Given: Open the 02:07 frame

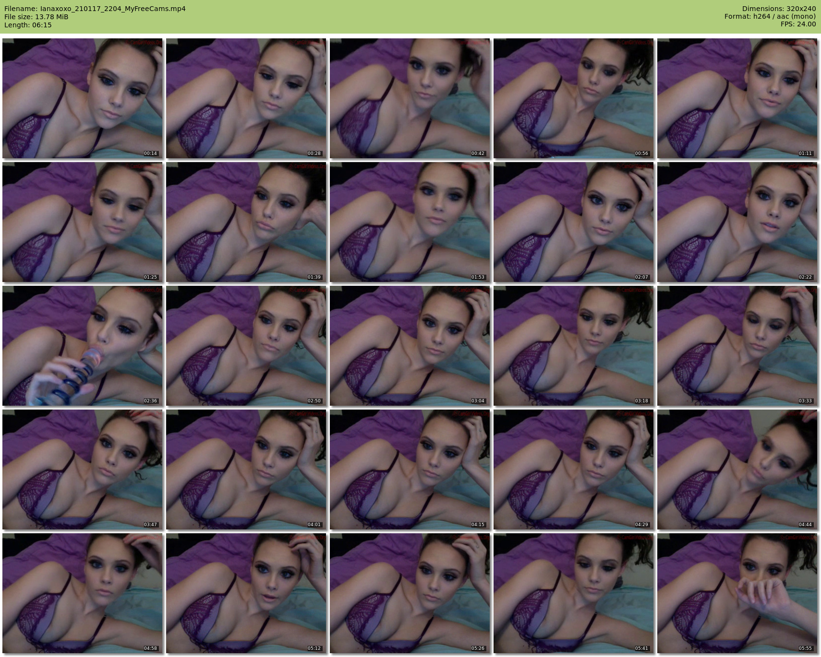Looking at the screenshot, I should pyautogui.click(x=573, y=222).
